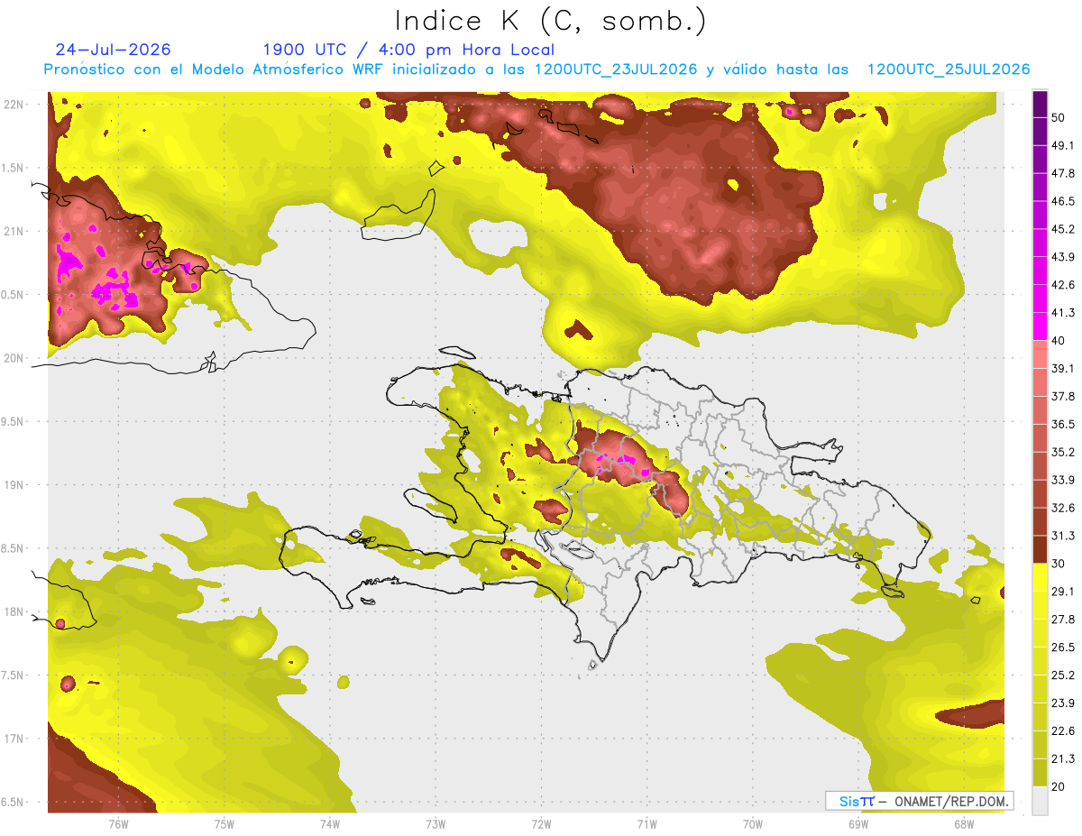The image size is (1082, 836).
Task: Click the "19N" latitude label
Action: coord(14,485)
